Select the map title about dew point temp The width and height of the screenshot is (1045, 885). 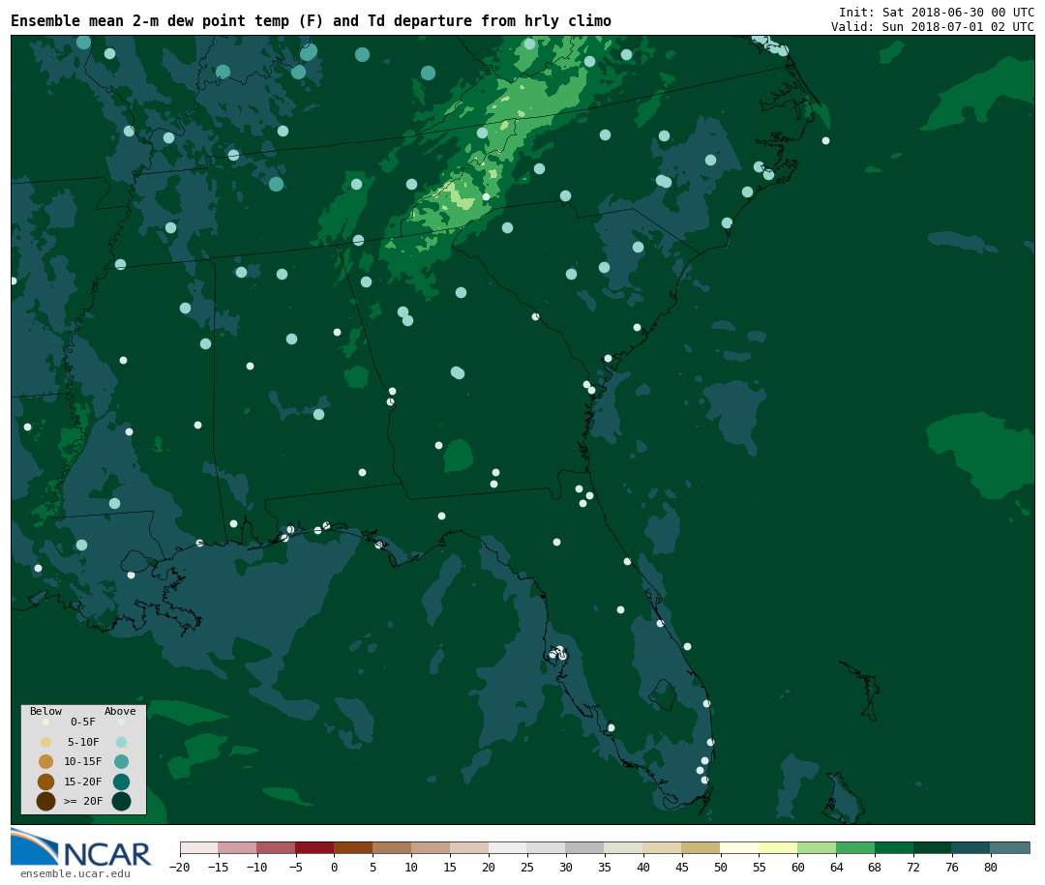[x=311, y=20]
